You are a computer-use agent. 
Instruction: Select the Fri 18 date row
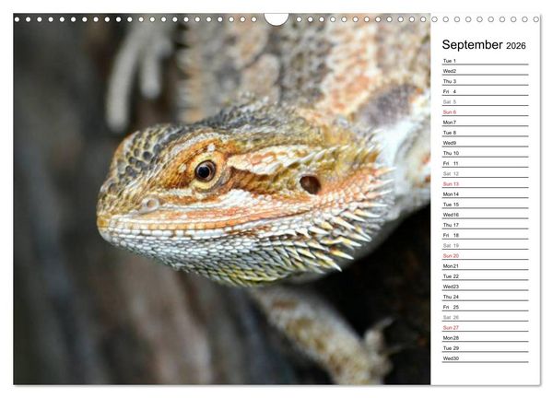486,235
